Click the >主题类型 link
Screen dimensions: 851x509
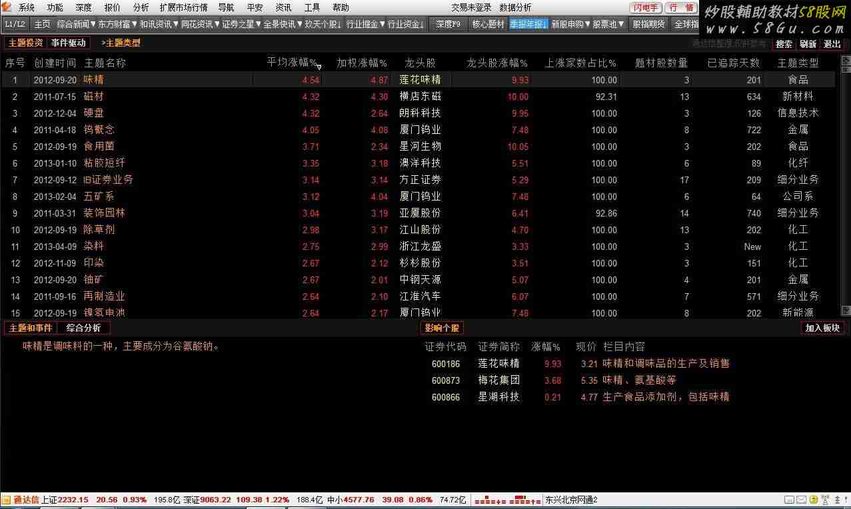[121, 43]
